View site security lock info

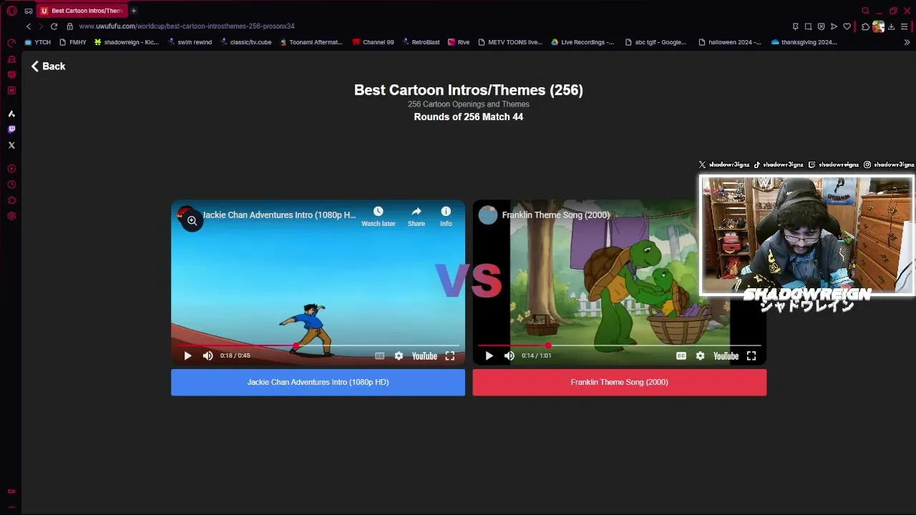pos(69,26)
